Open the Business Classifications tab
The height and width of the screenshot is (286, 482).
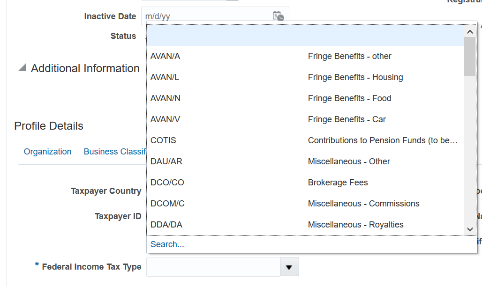click(115, 152)
